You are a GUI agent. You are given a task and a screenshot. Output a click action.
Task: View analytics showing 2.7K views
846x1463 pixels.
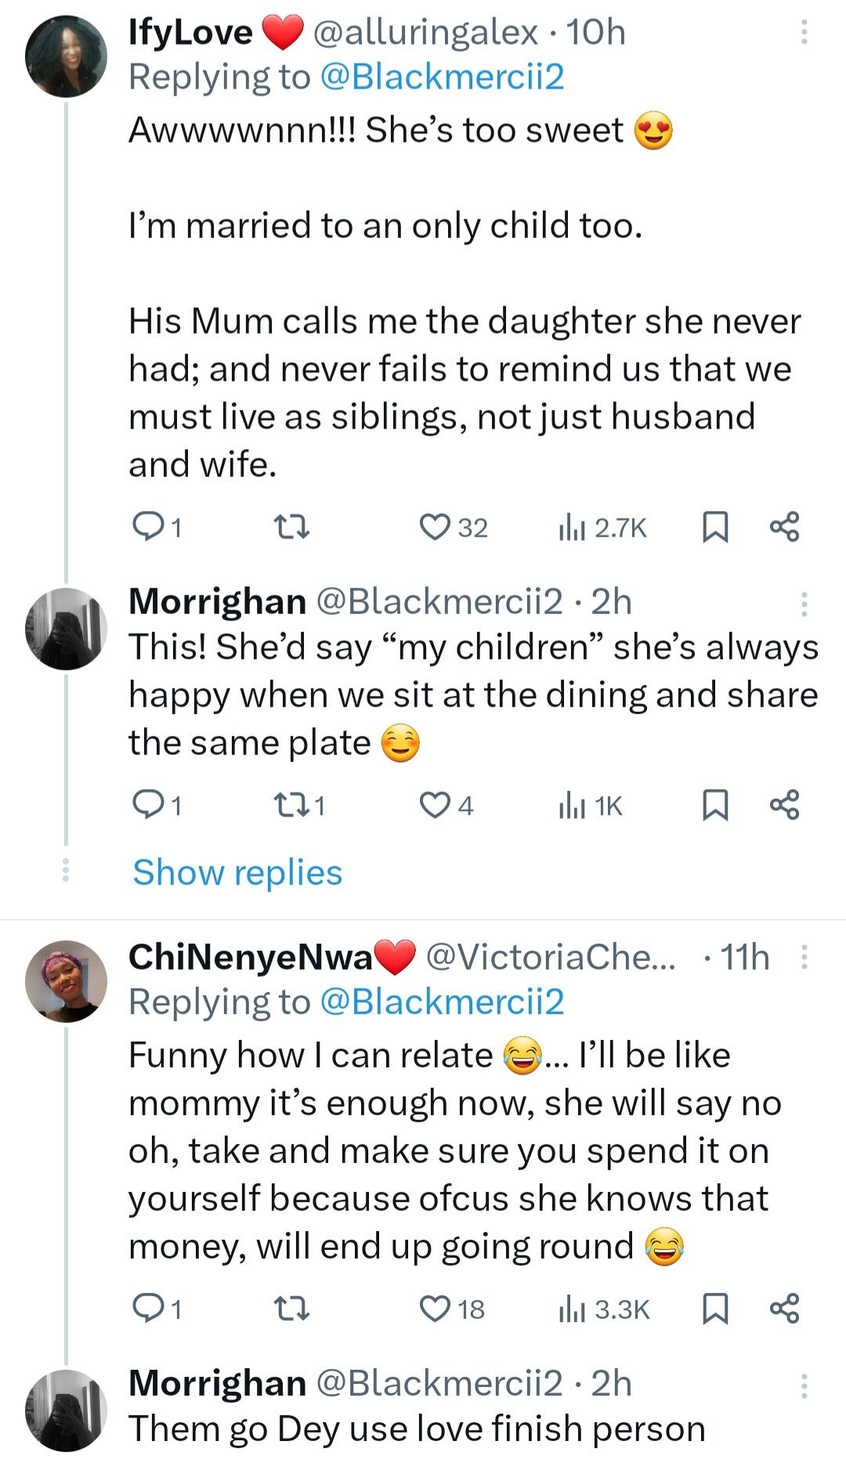pos(602,528)
